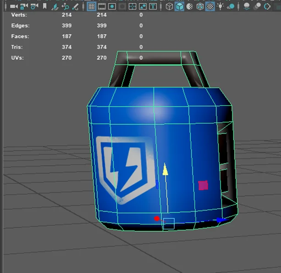Click the "Faces:" HUD label
Viewport: 281px width, 273px height.
[x=20, y=36]
